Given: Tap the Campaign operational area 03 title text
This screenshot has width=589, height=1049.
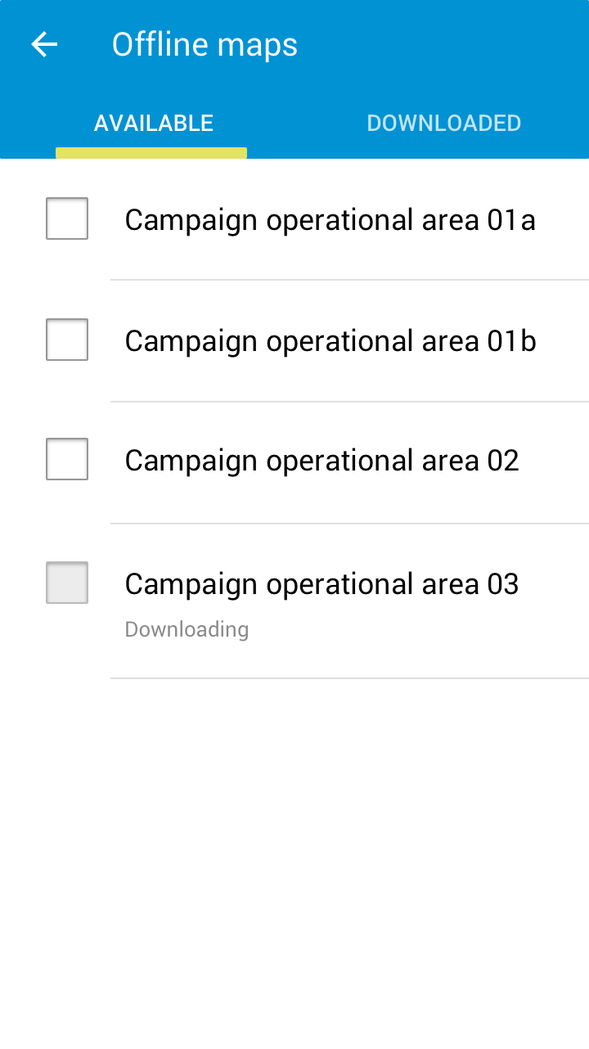Looking at the screenshot, I should (x=321, y=583).
